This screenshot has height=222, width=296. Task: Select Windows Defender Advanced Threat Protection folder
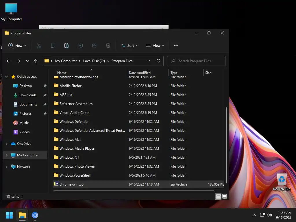point(138,130)
